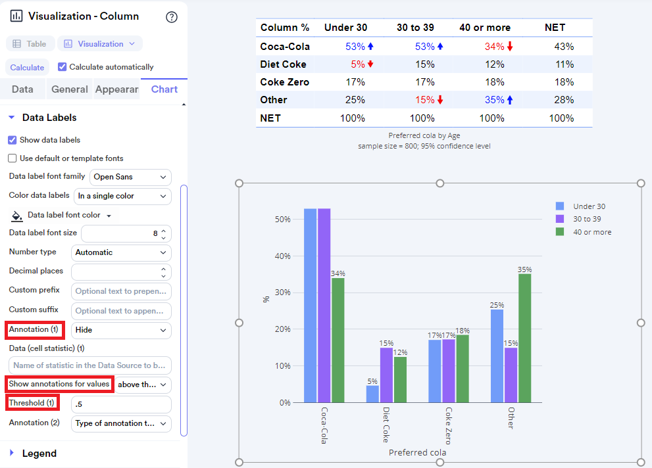Collapse the Data Labels section
This screenshot has height=468, width=652.
point(12,118)
